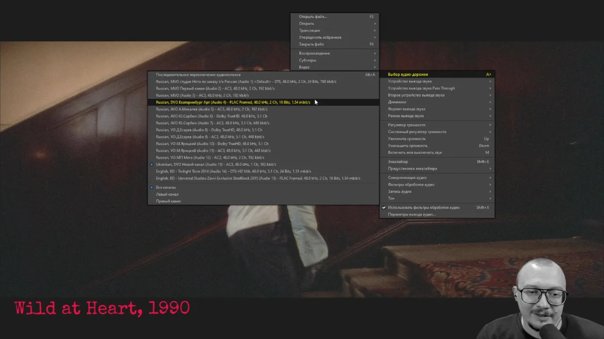
Task: Click the webcam overlay of the presenter
Action: click(x=542, y=299)
